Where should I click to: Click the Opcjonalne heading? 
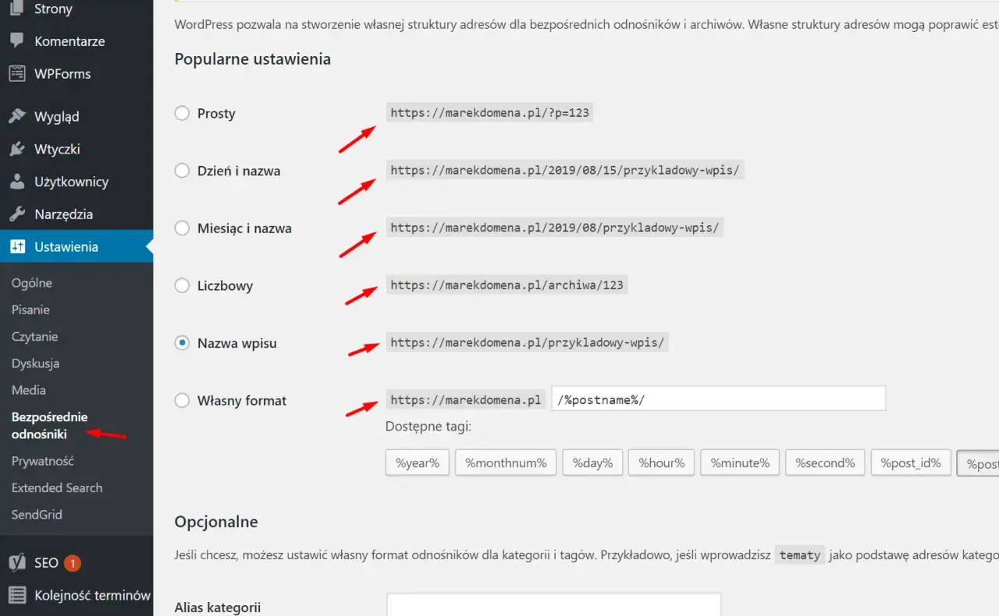pos(216,522)
